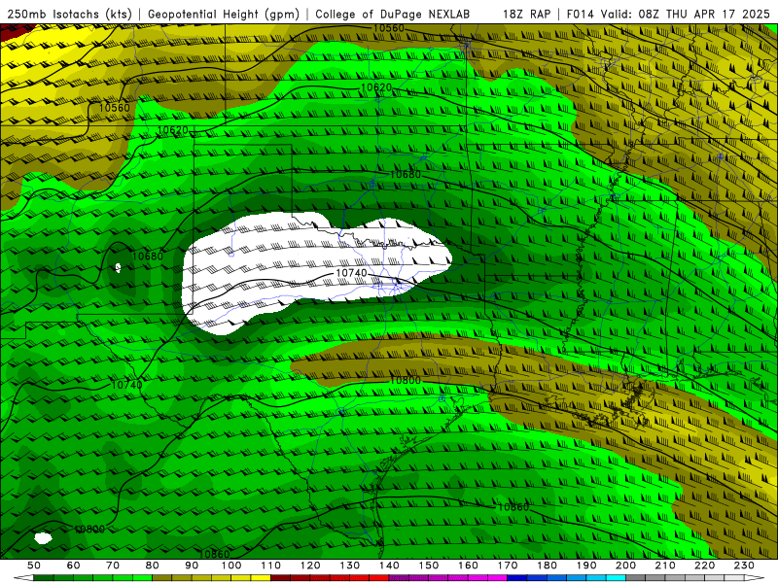Click the color bar tick label 60
The width and height of the screenshot is (778, 583).
(x=73, y=566)
